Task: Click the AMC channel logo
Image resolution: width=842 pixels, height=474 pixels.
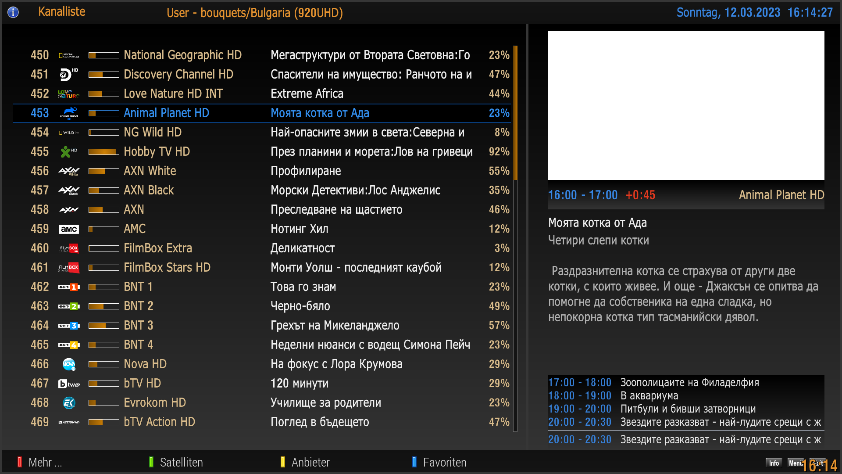Action: pos(68,229)
